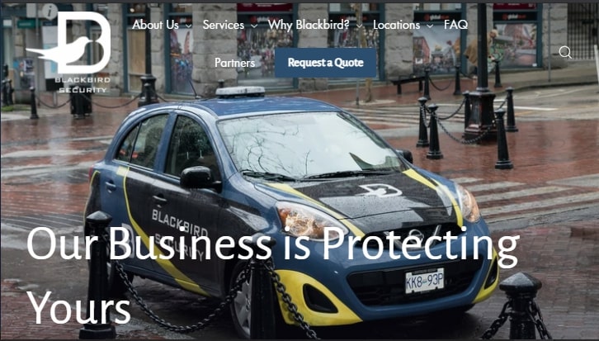Open the Partners page link
Image resolution: width=599 pixels, height=341 pixels.
(x=234, y=63)
